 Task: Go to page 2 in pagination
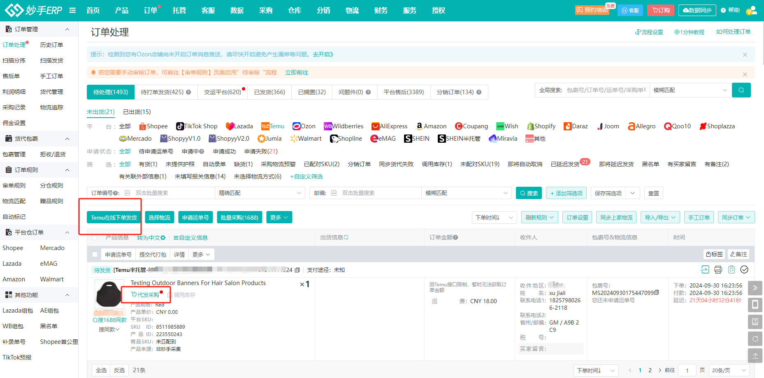[x=650, y=370]
